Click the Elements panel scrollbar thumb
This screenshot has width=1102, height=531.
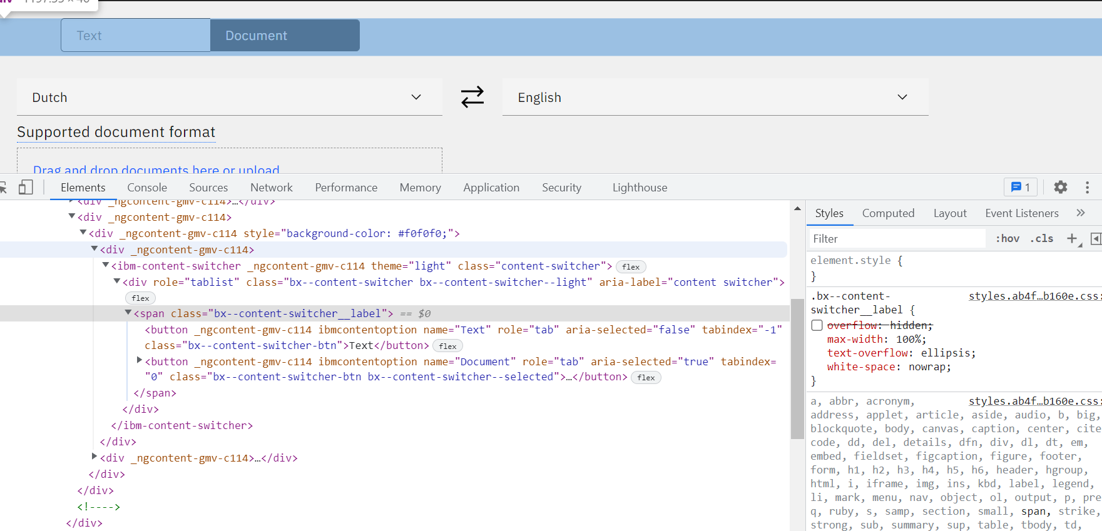point(797,368)
